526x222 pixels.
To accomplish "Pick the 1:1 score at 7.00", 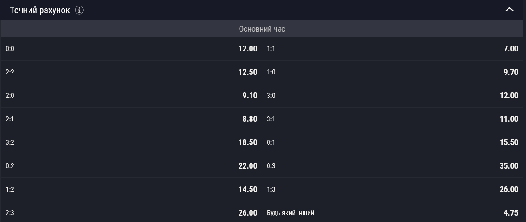I will [393, 49].
